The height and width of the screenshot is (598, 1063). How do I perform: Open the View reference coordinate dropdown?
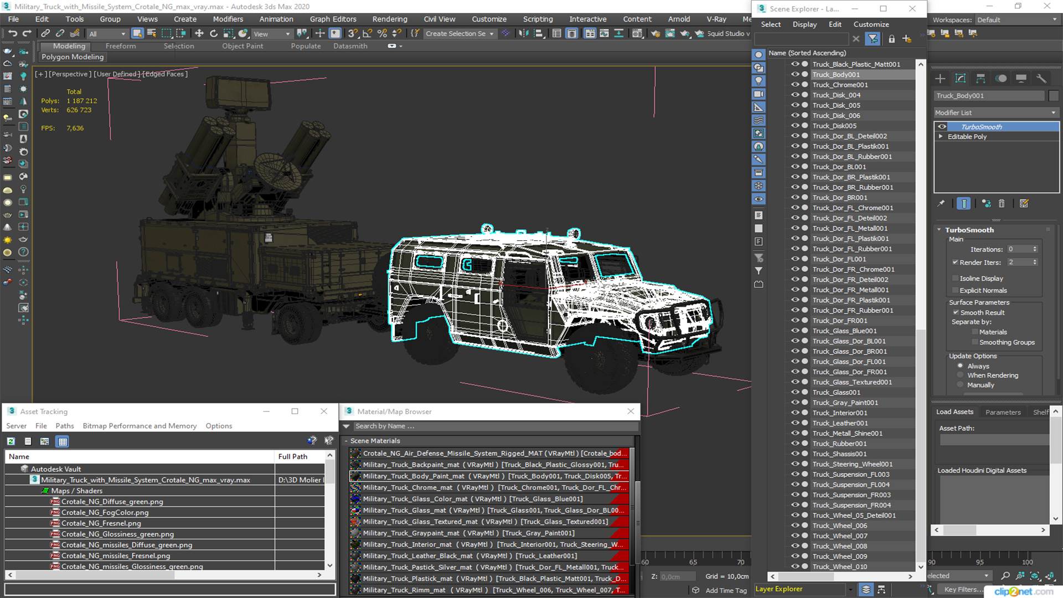click(271, 34)
